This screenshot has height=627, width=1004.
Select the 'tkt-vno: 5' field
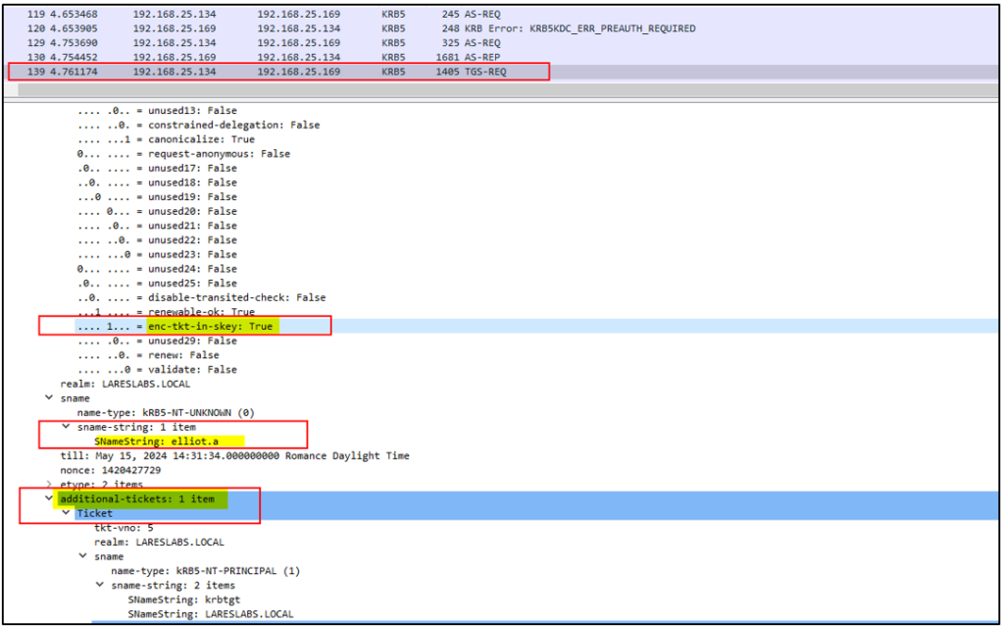tap(124, 528)
